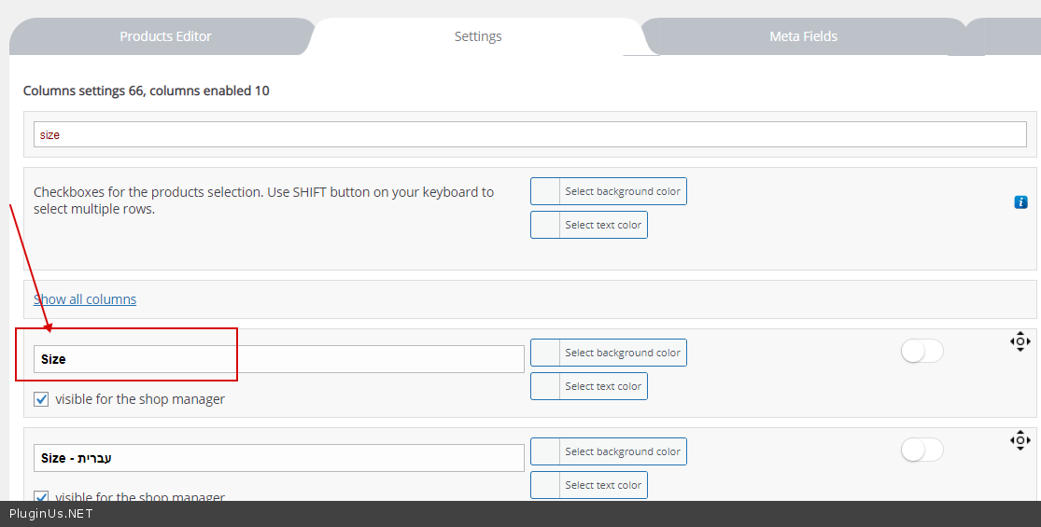The image size is (1041, 527).
Task: Select background color for checkboxes column
Action: (x=609, y=191)
